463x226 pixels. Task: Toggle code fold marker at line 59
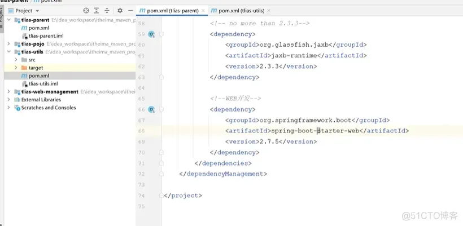pyautogui.click(x=161, y=34)
